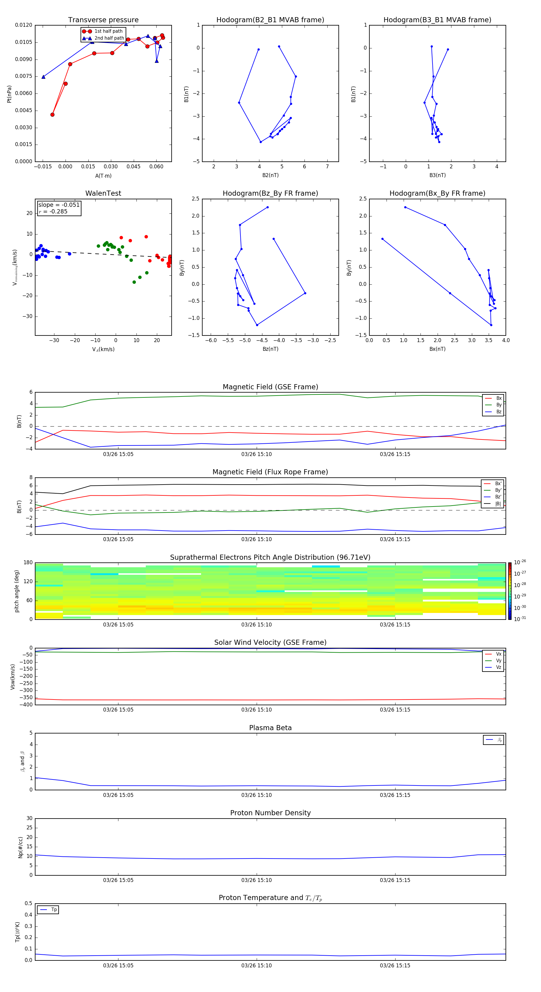Viewport: 541px width, 992px height.
Task: Click the '10^-26' color bar tick label
Action: tap(520, 562)
